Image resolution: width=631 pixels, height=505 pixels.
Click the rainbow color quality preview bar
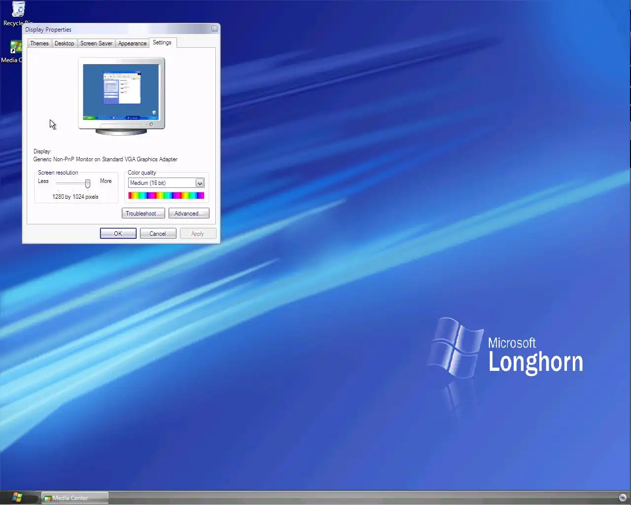tap(166, 196)
